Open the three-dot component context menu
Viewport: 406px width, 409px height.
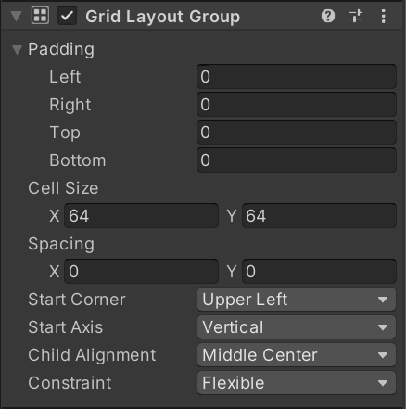click(383, 16)
